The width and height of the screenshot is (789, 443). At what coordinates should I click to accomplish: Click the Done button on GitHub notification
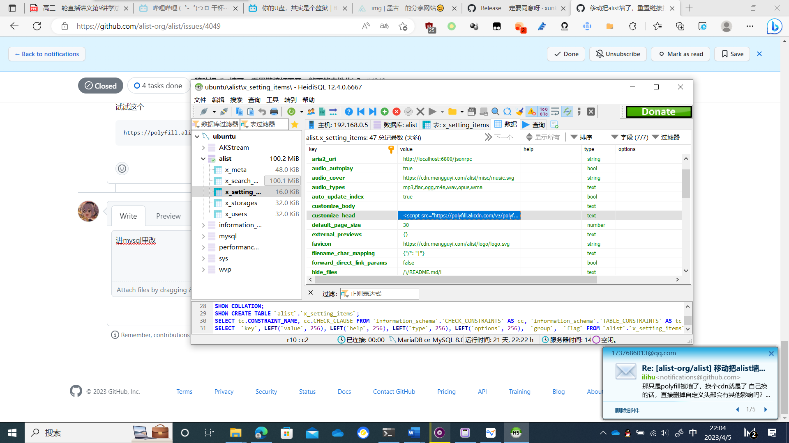(566, 54)
